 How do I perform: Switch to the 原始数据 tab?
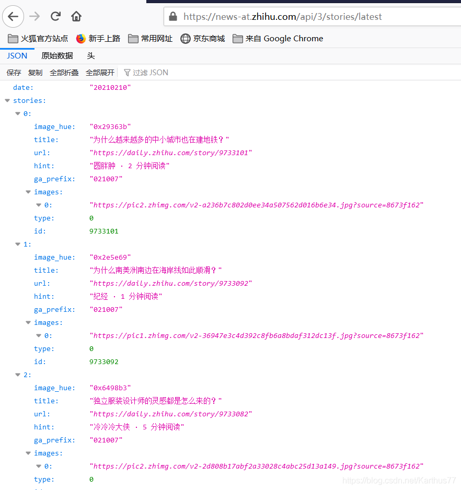[x=57, y=55]
